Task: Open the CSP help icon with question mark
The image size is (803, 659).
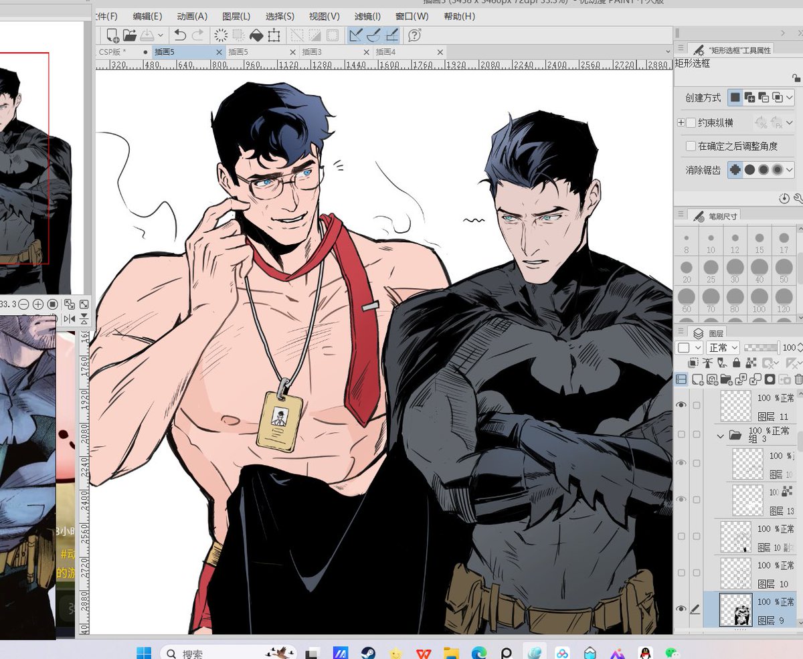Action: click(414, 36)
